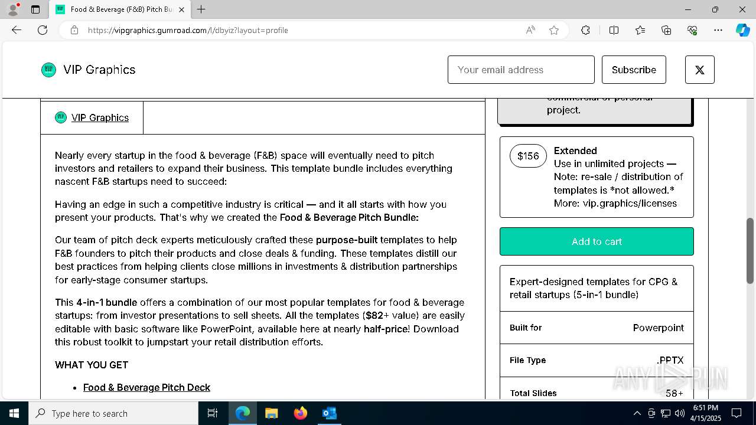756x425 pixels.
Task: Open the Extensions puzzle icon
Action: pyautogui.click(x=585, y=30)
